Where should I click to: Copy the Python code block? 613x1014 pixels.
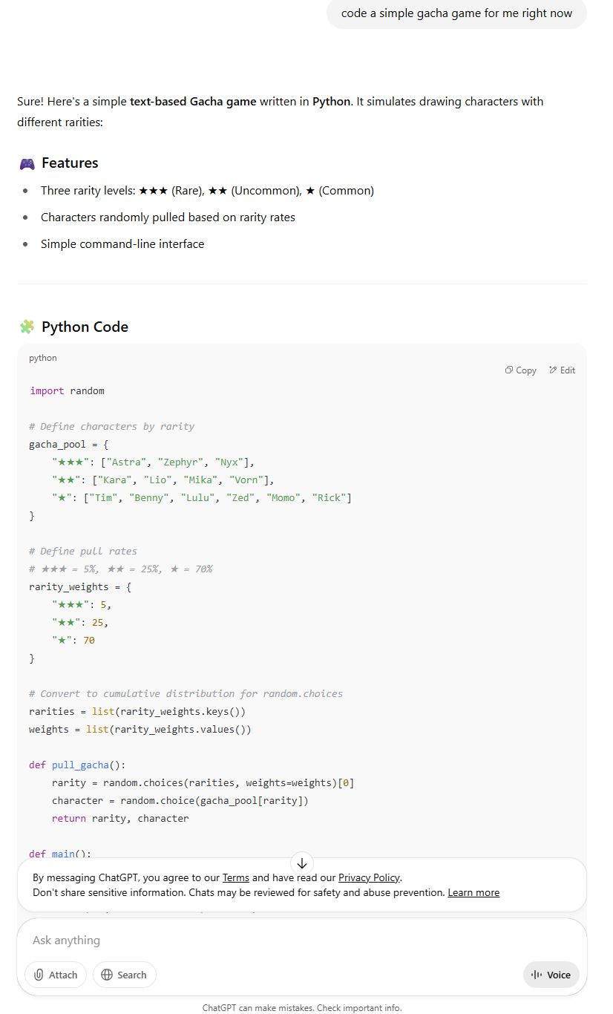521,370
